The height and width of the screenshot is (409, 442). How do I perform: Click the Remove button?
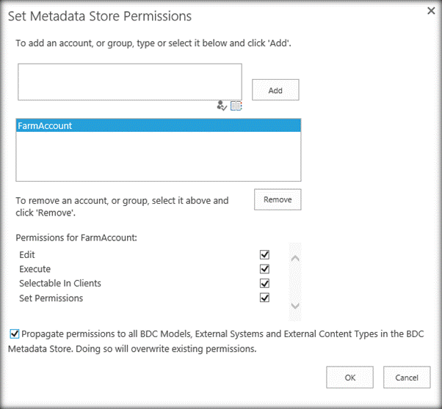coord(277,200)
